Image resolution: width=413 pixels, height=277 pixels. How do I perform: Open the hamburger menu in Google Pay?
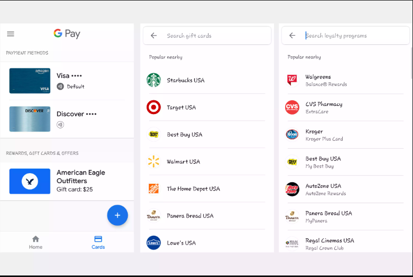click(11, 34)
